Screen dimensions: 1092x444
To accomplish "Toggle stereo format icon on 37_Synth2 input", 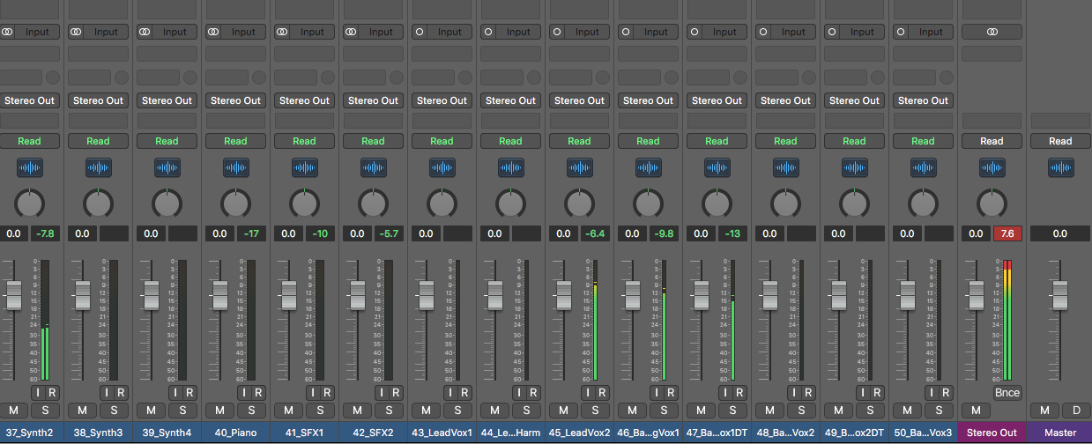I will pyautogui.click(x=7, y=32).
